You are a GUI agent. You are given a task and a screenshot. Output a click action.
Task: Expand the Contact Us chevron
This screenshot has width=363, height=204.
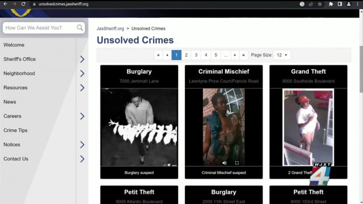[x=82, y=159]
